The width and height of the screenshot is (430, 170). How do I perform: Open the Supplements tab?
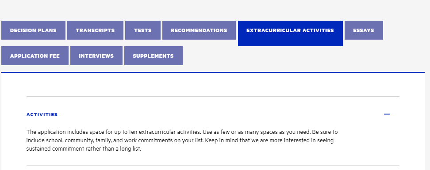(x=154, y=55)
